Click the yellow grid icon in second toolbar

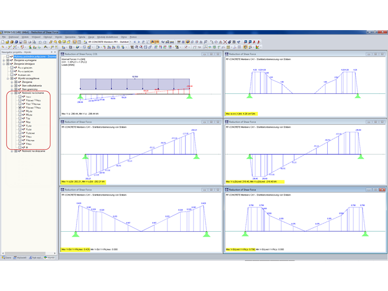coord(228,47)
